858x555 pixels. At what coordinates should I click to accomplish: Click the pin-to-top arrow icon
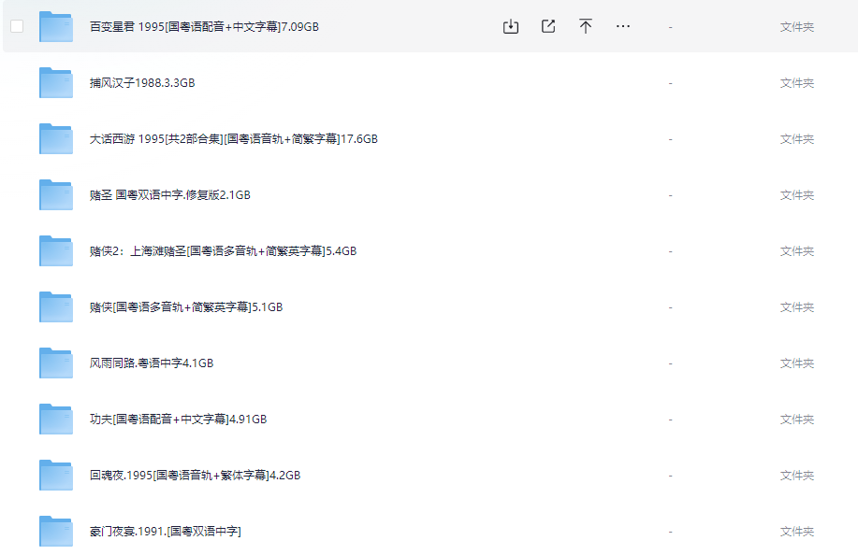[x=586, y=27]
